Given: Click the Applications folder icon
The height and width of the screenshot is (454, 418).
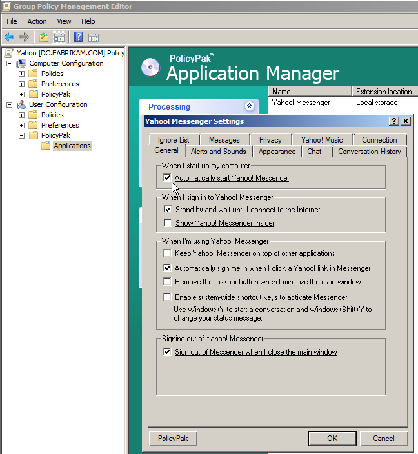Looking at the screenshot, I should (46, 146).
